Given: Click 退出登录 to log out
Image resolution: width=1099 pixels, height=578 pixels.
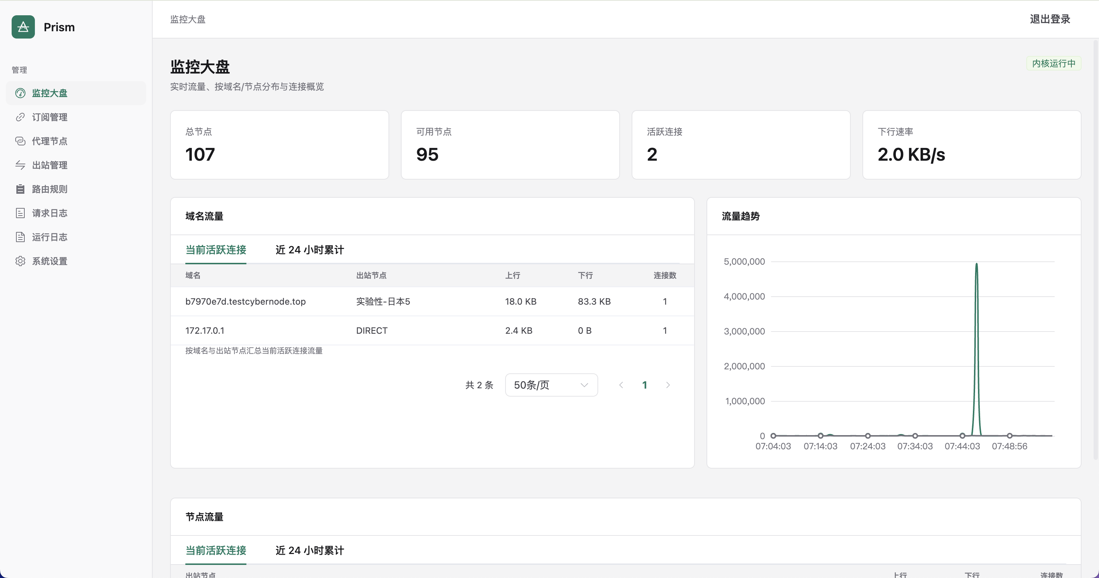Looking at the screenshot, I should tap(1050, 19).
